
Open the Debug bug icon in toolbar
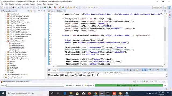tap(40, 7)
